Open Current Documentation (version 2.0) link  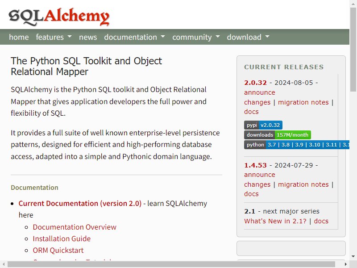(x=80, y=203)
